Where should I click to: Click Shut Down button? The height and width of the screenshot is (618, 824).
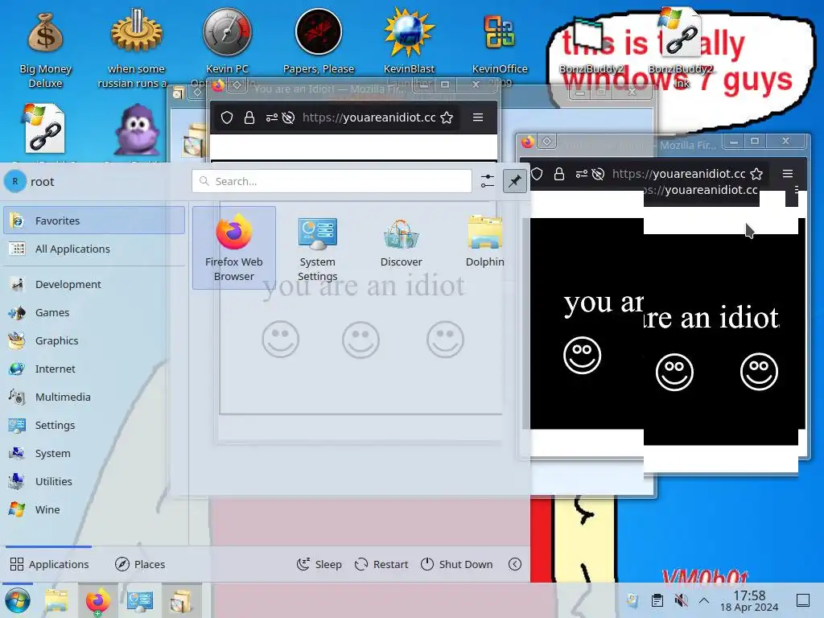point(457,564)
